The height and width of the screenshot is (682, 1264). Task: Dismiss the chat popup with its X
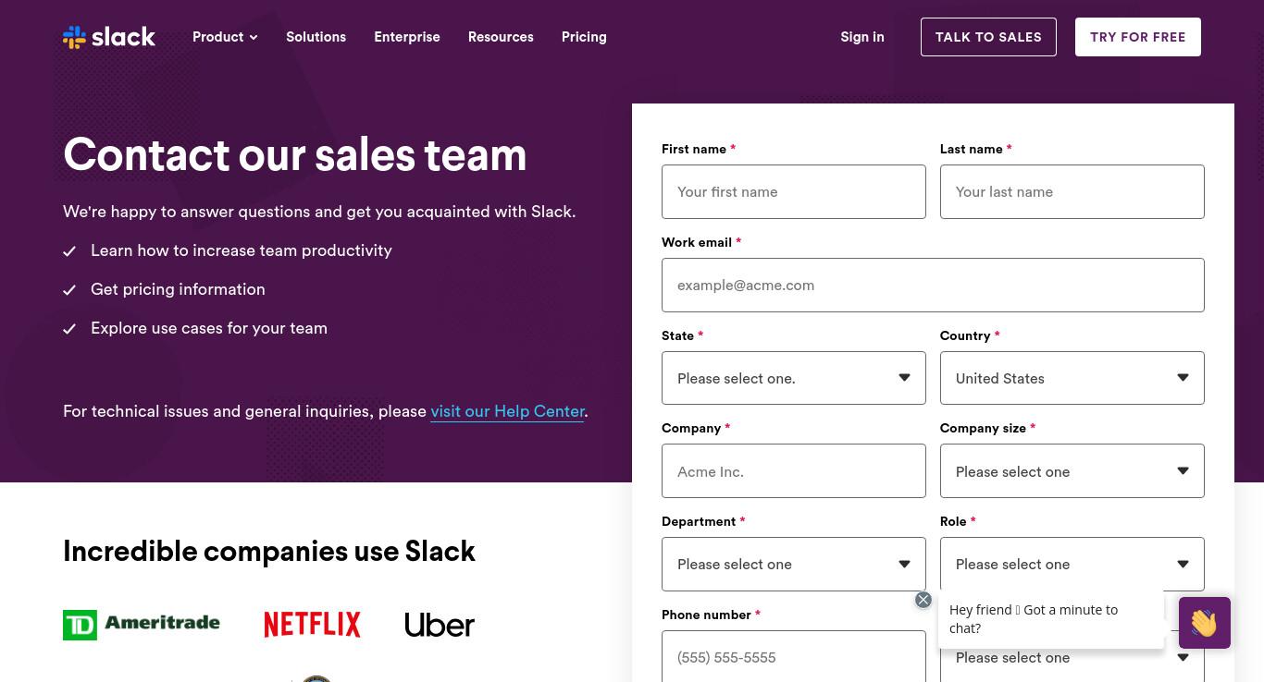point(923,600)
